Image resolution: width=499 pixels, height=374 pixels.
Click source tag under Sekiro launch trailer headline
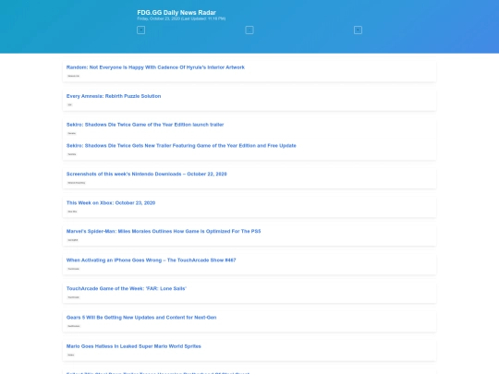[71, 133]
